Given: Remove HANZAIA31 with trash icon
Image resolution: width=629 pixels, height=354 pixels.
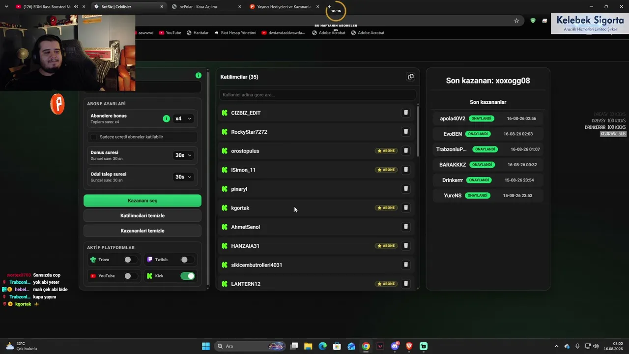Looking at the screenshot, I should tap(406, 245).
